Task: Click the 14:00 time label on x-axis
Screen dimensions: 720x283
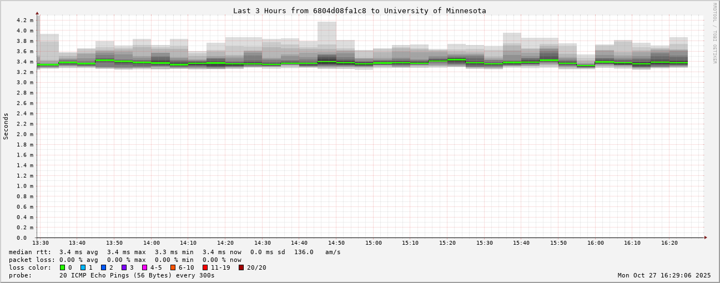Action: point(152,243)
